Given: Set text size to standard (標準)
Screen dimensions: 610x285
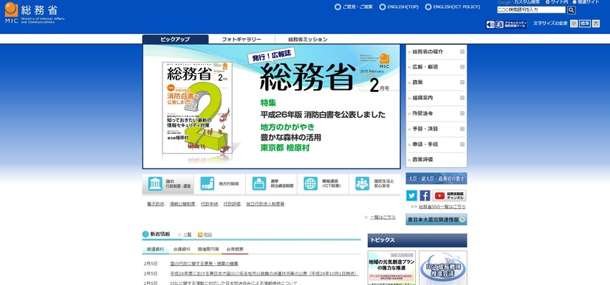Looking at the screenshot, I should pos(585,24).
